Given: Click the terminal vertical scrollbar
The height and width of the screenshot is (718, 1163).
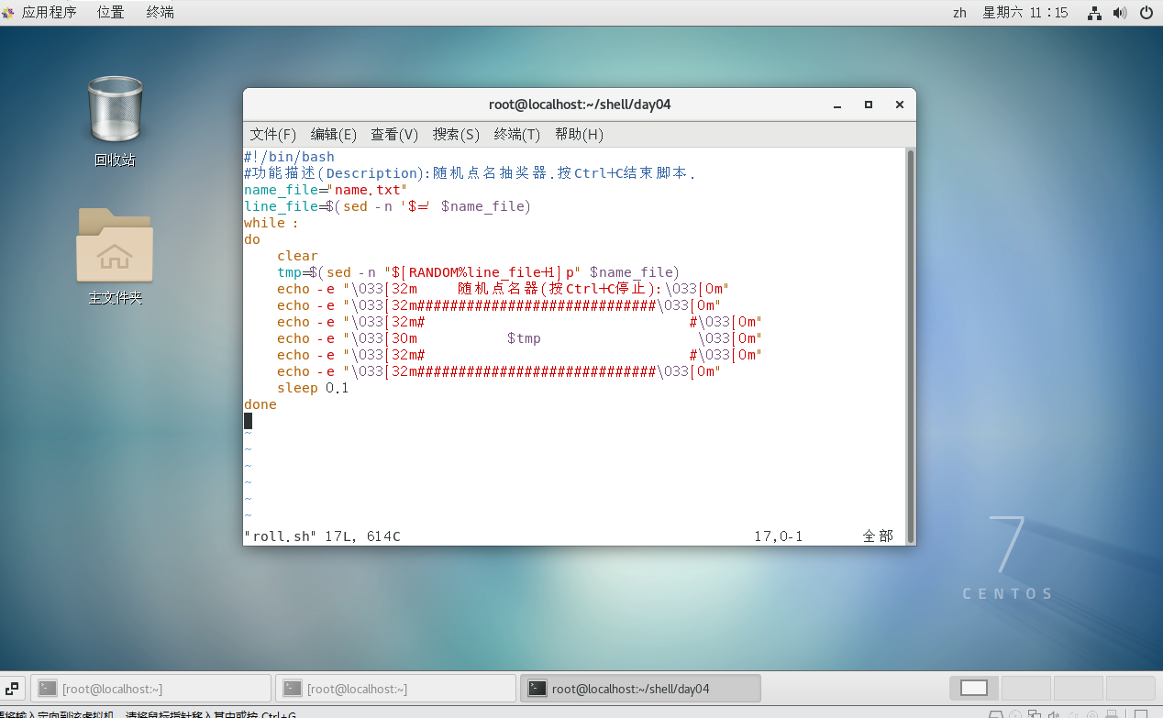Looking at the screenshot, I should click(x=910, y=346).
